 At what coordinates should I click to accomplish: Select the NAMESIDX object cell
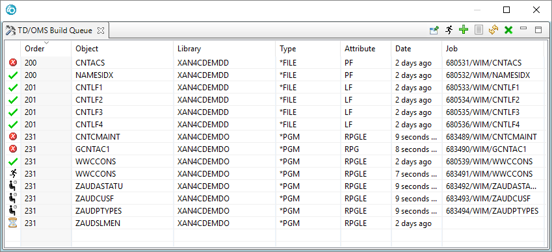coord(122,75)
